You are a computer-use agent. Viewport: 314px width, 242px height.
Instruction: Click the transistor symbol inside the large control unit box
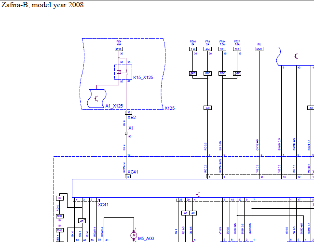(x=198, y=194)
